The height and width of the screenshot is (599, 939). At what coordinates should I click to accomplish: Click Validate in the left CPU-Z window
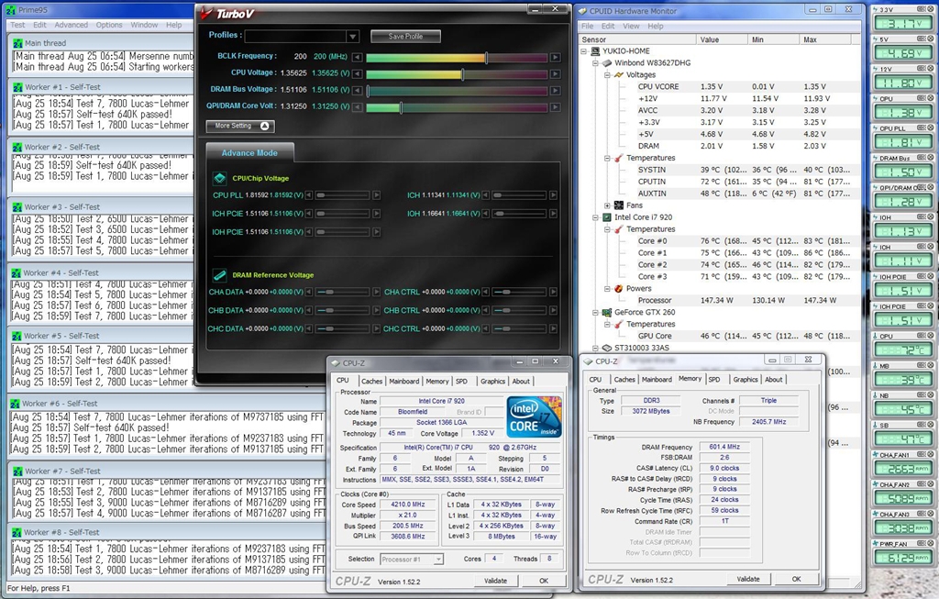pyautogui.click(x=495, y=581)
